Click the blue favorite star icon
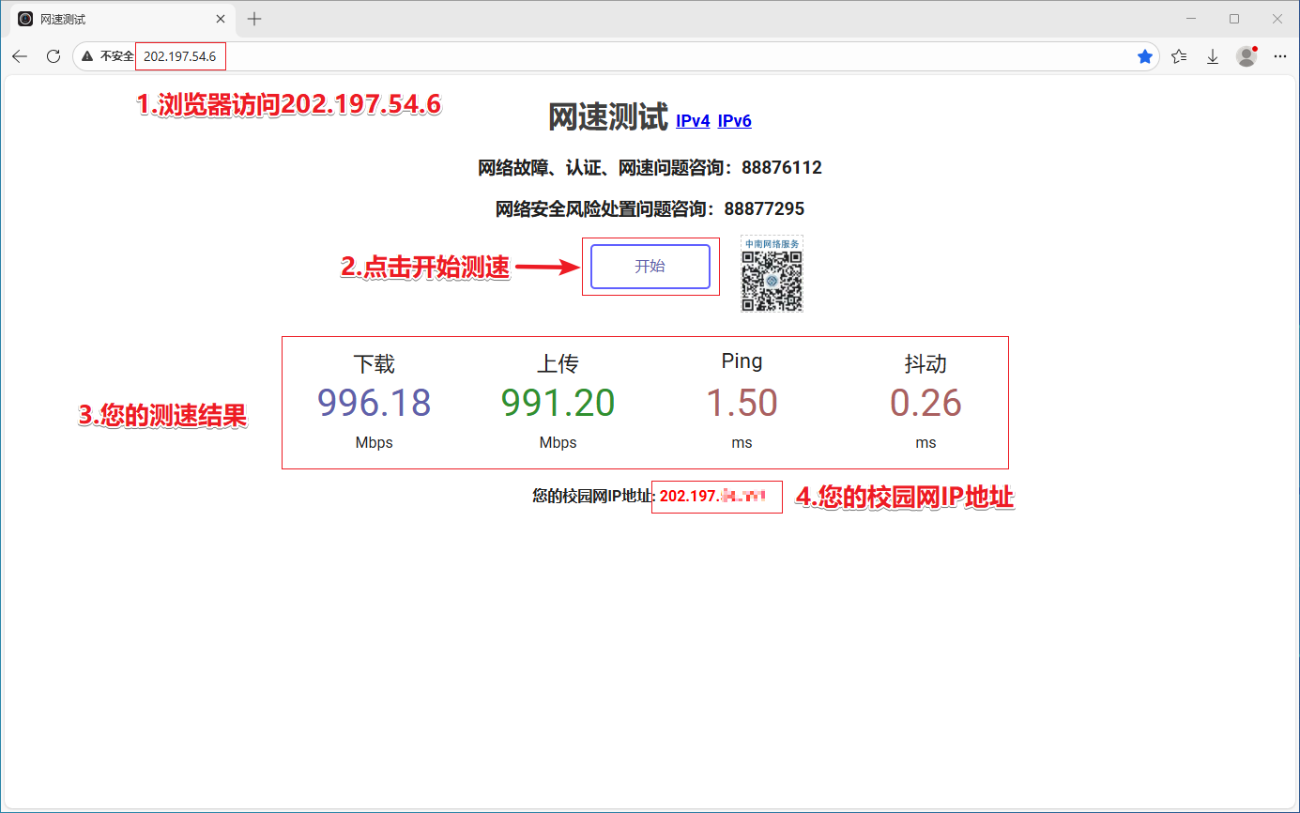 pos(1145,56)
